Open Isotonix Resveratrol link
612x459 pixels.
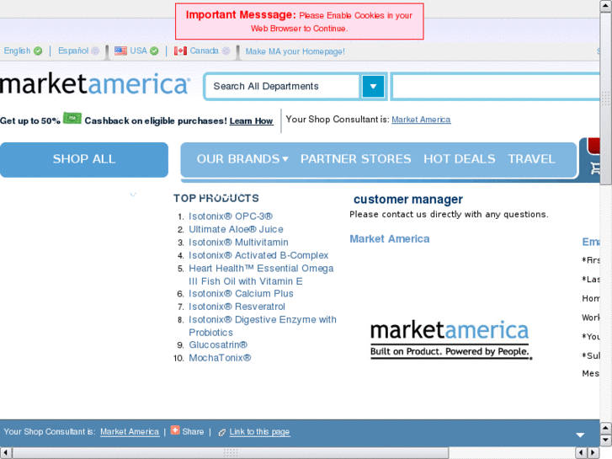(237, 307)
